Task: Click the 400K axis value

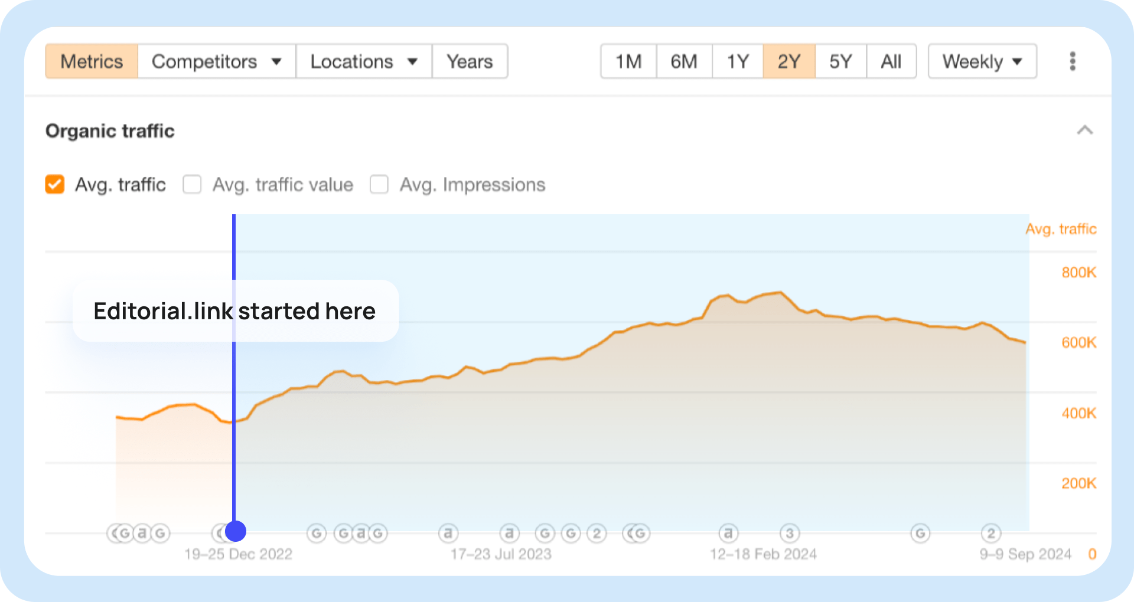Action: 1078,413
